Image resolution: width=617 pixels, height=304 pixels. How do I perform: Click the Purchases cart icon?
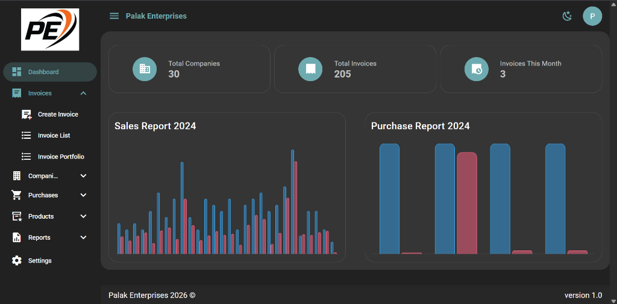(16, 195)
